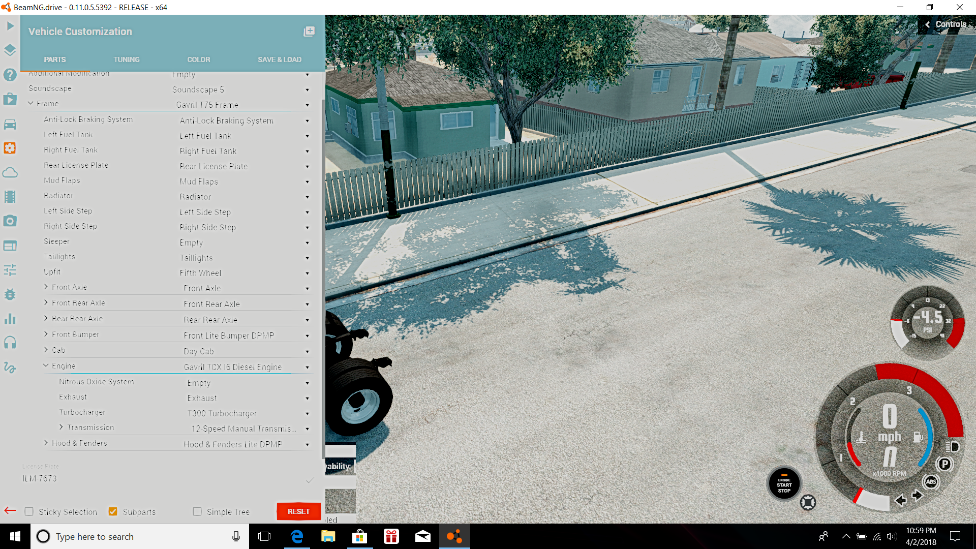Image resolution: width=976 pixels, height=549 pixels.
Task: Switch to the SAVE & LOAD tab
Action: [x=280, y=59]
